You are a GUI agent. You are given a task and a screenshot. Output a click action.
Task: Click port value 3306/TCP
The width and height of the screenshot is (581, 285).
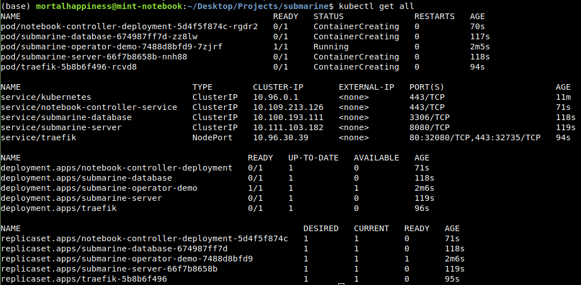coord(430,117)
